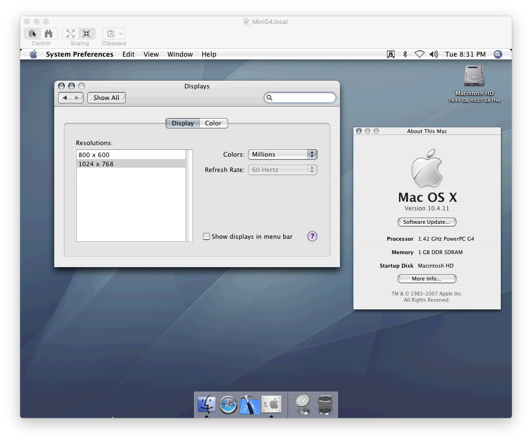Close the About This Mac window
The image size is (532, 442).
tap(359, 131)
